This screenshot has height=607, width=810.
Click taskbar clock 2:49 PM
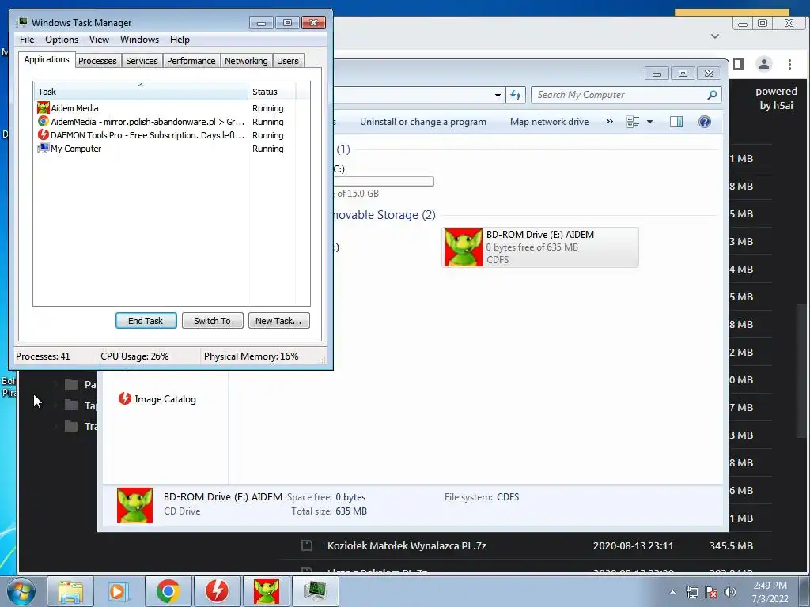[770, 586]
